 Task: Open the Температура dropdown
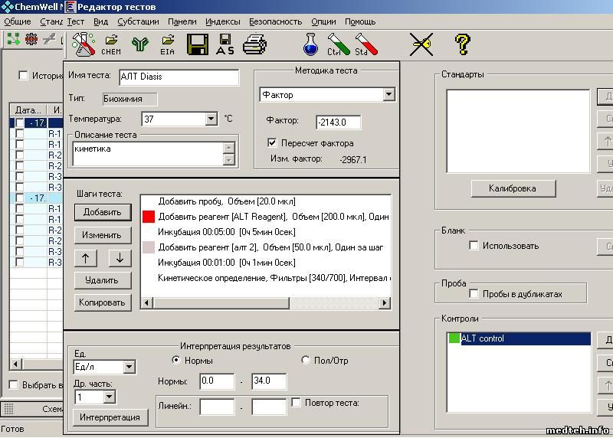[x=211, y=119]
